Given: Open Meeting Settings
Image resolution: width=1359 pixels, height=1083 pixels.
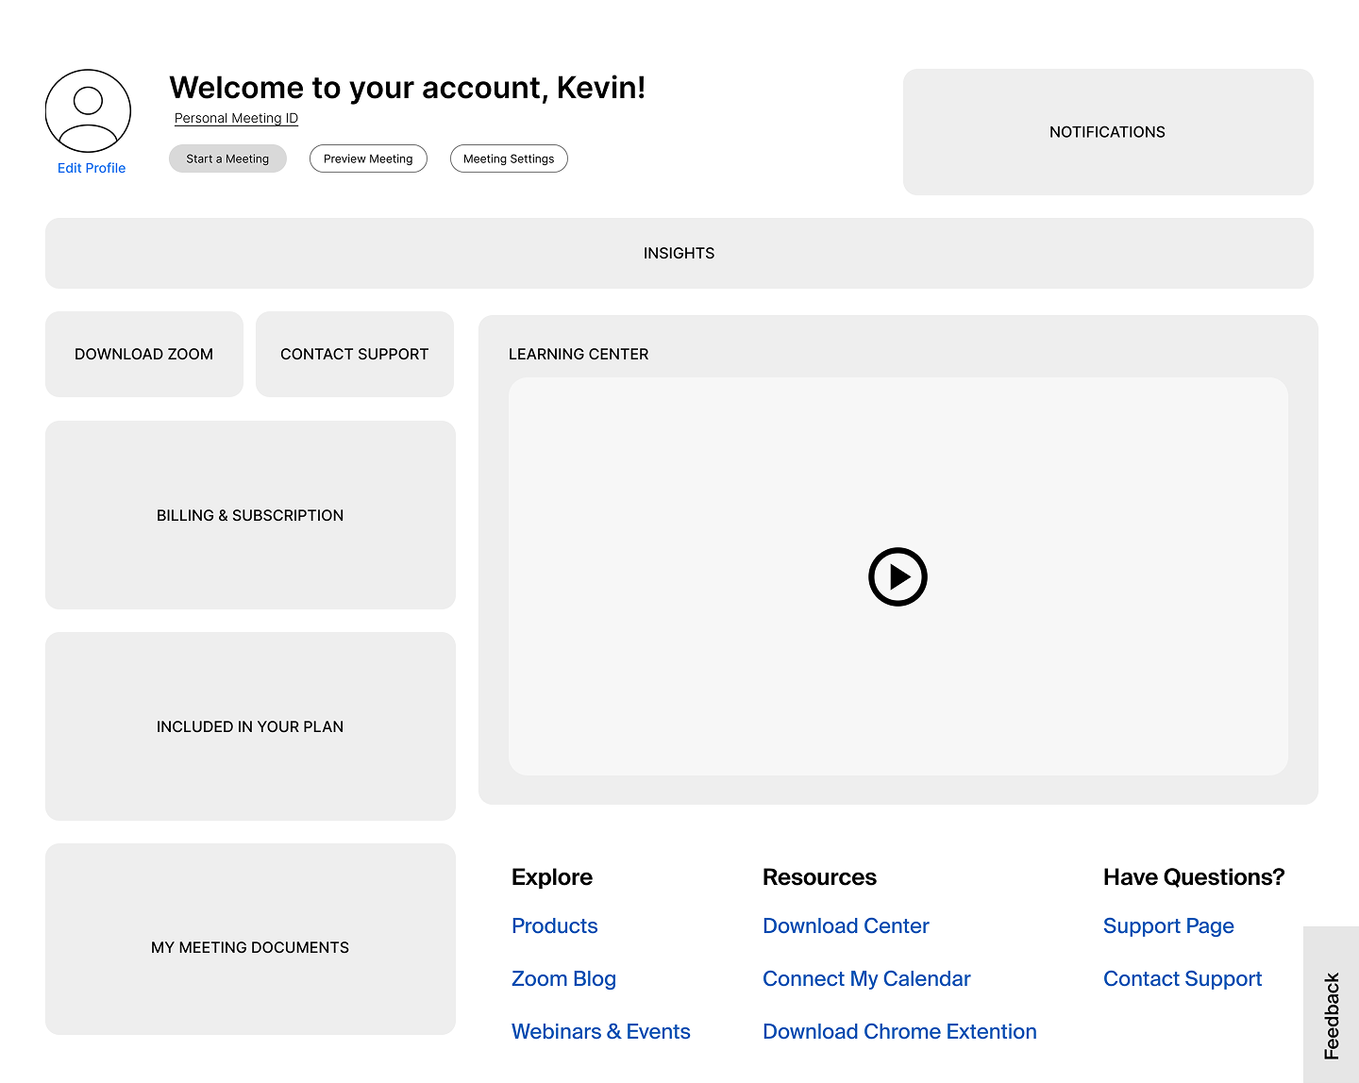Looking at the screenshot, I should (509, 158).
